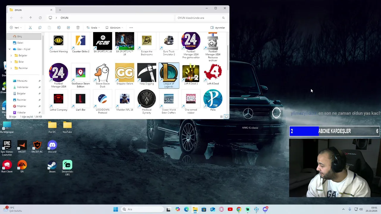This screenshot has width=381, height=214.
Task: Open the For DC desktop folder
Action: coord(52,127)
